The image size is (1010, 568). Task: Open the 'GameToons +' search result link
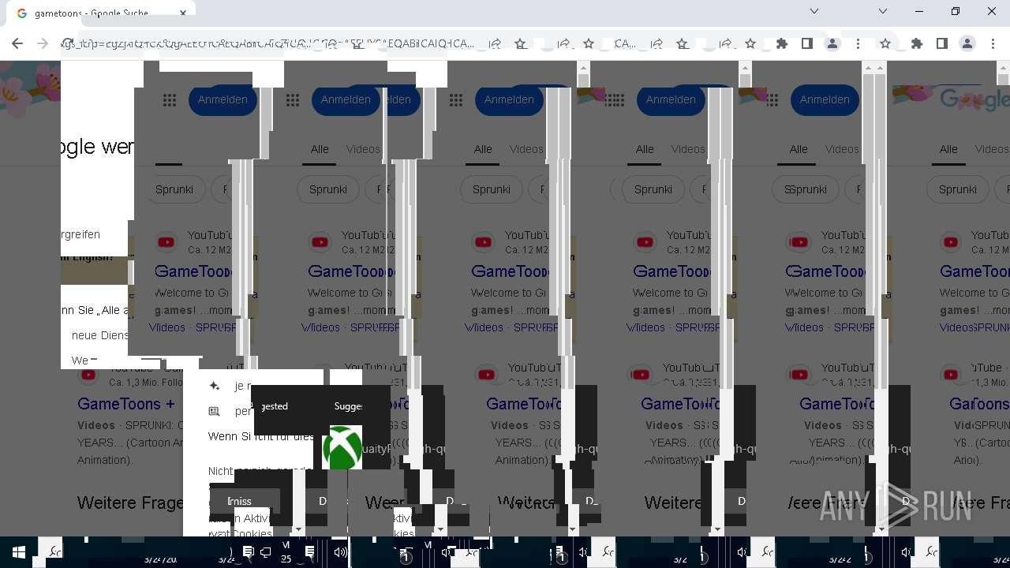coord(126,404)
